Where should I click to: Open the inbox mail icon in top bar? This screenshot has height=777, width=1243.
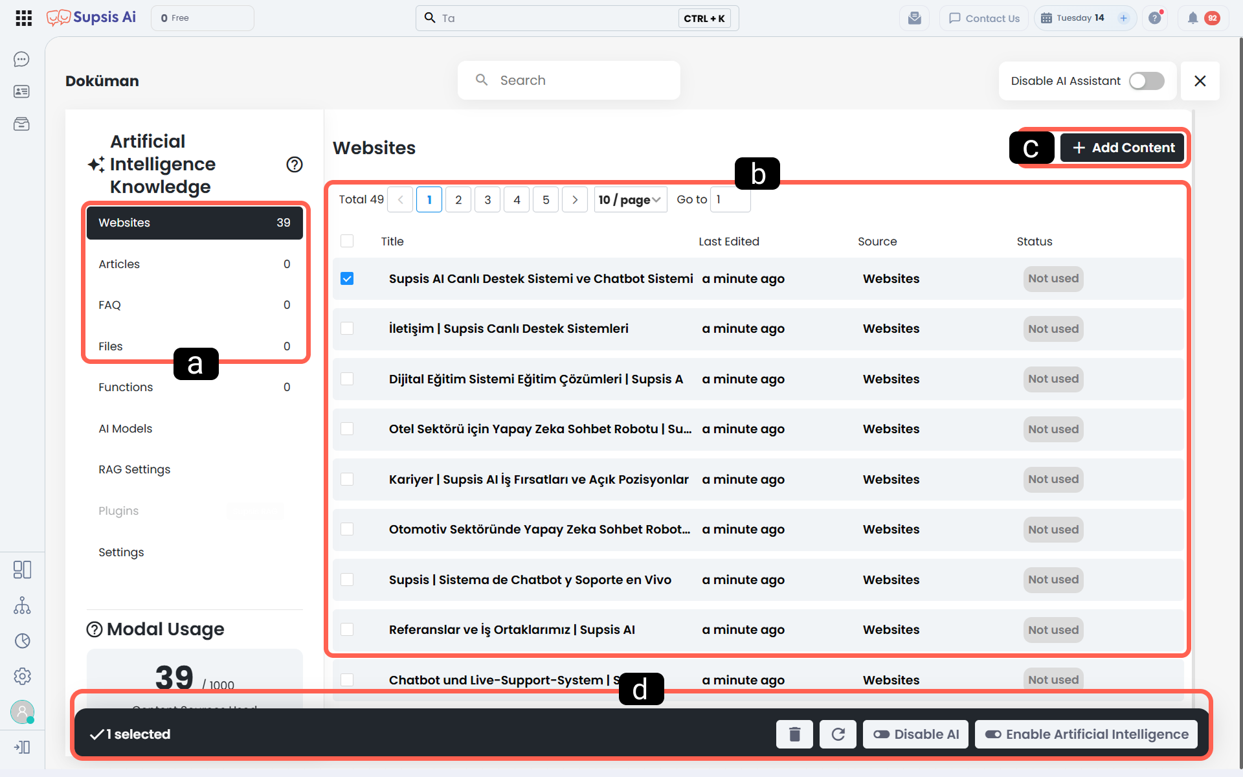tap(914, 18)
